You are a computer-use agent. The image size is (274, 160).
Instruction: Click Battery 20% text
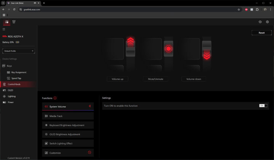[x=8, y=42]
